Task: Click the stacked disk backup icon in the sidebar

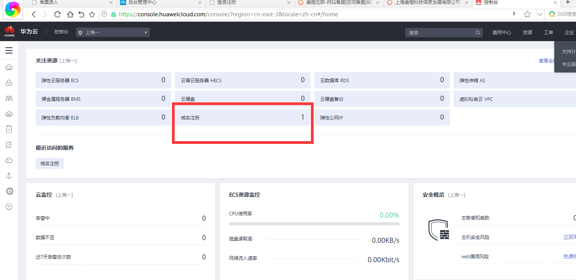Action: point(9,145)
